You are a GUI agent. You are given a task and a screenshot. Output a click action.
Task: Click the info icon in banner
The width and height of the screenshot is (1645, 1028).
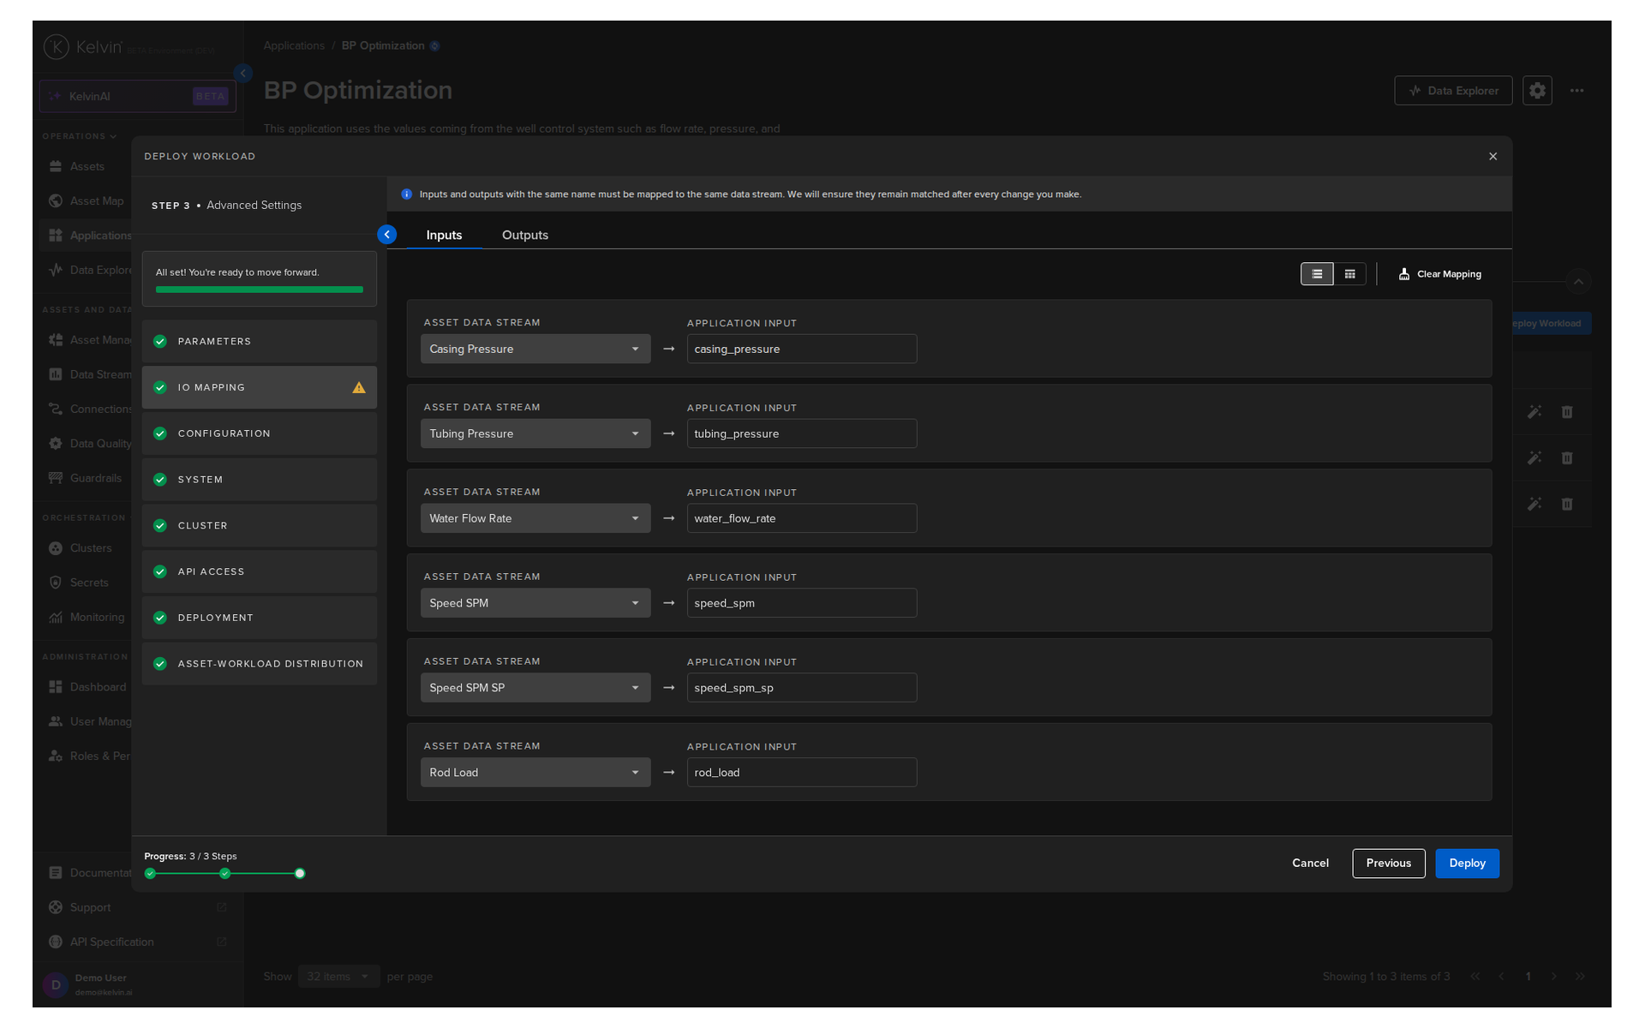[x=407, y=194]
